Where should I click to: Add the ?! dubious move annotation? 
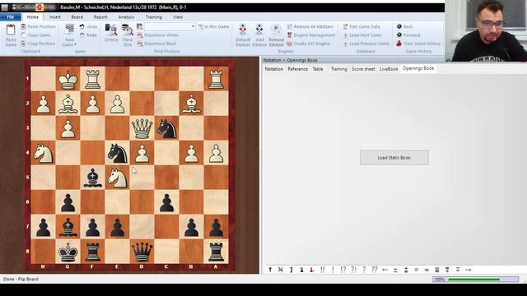(x=353, y=270)
